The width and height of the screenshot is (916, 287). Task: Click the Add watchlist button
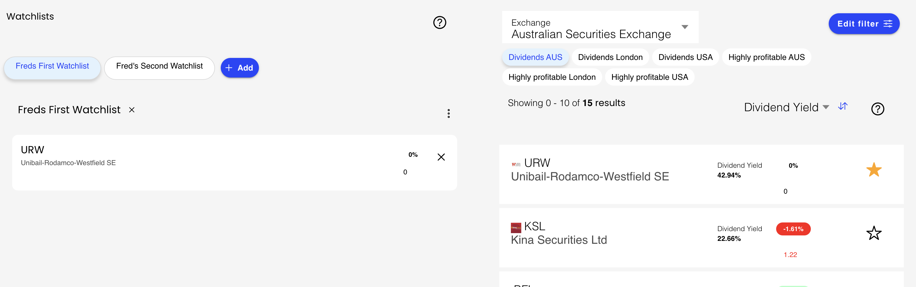pos(239,68)
